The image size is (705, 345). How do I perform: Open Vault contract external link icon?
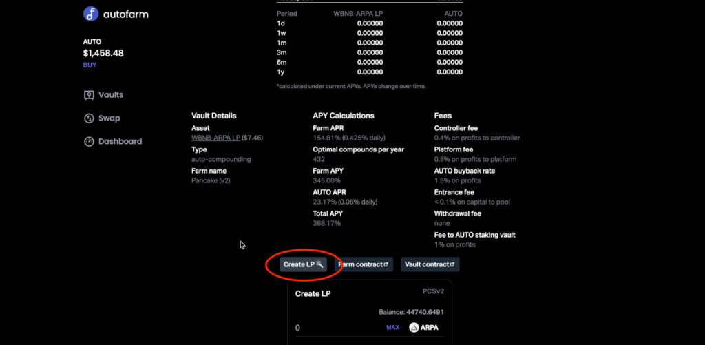coord(452,264)
